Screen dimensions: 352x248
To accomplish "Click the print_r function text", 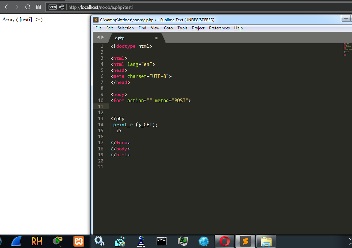I will click(x=123, y=125).
